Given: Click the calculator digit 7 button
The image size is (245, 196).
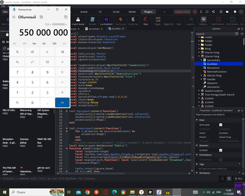Looking at the screenshot, I should tap(17, 72).
